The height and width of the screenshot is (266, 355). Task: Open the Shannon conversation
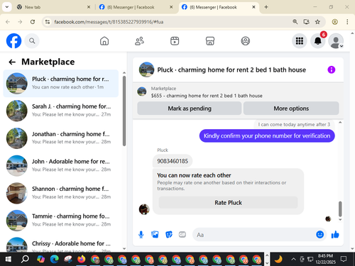[x=61, y=193]
